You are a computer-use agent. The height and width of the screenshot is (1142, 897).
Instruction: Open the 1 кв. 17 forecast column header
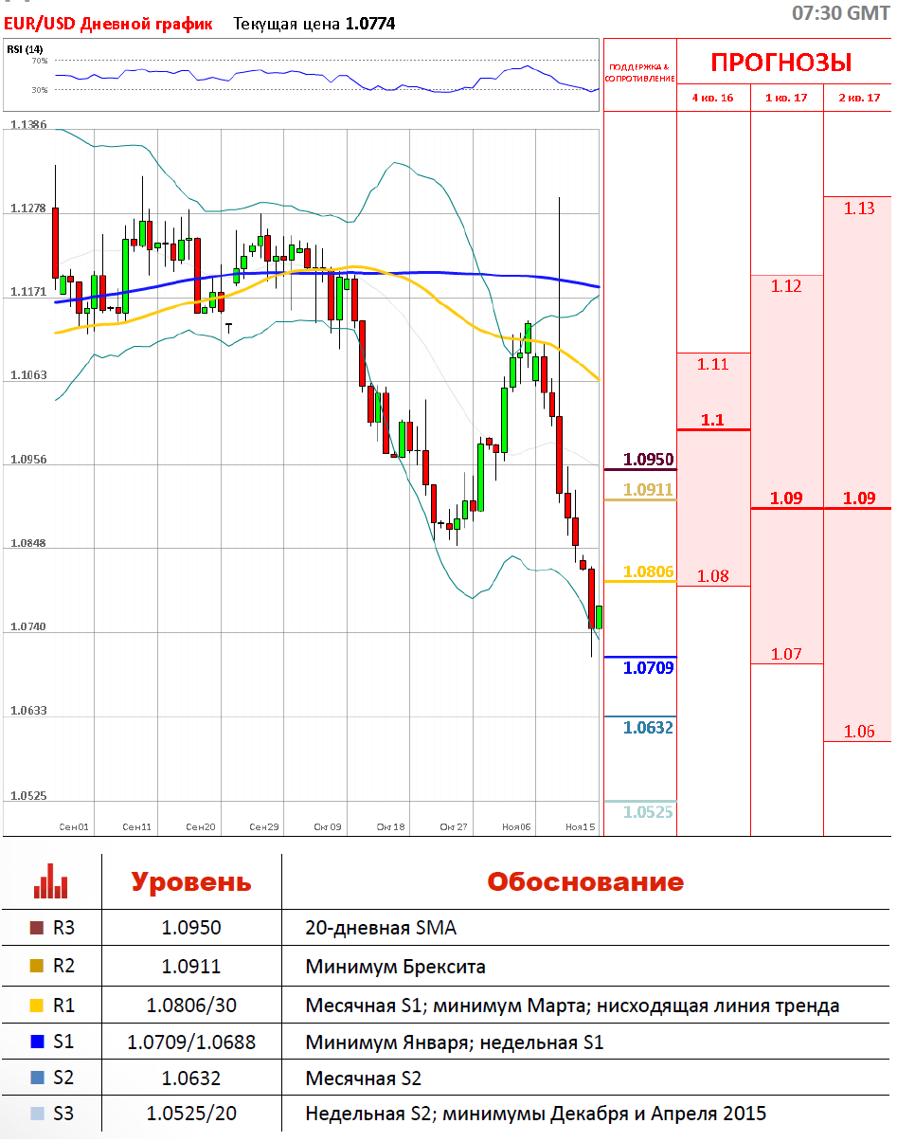786,98
